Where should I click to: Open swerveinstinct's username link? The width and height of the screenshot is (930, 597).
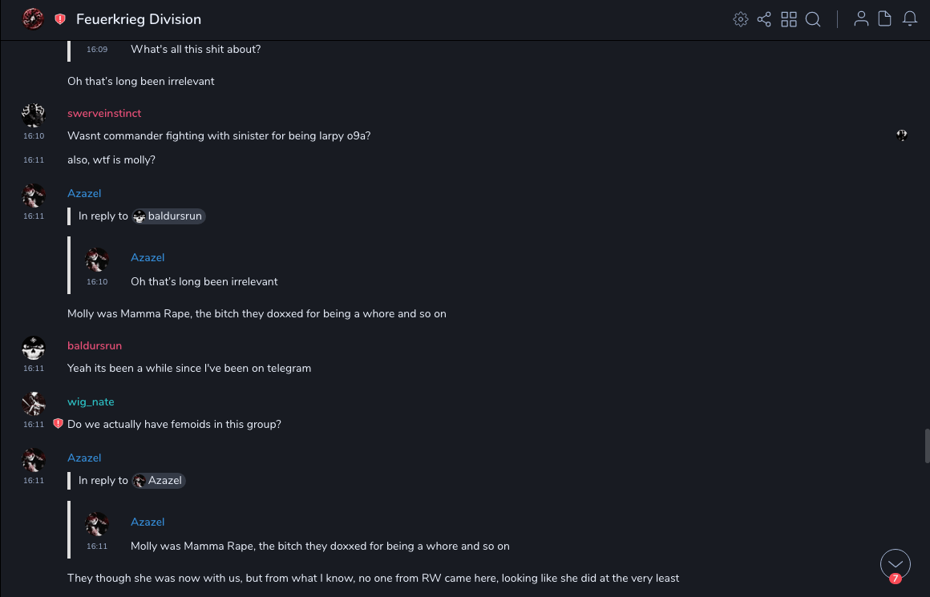[x=104, y=114]
